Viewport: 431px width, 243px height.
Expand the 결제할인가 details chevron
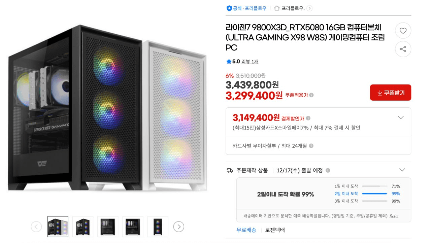(401, 118)
